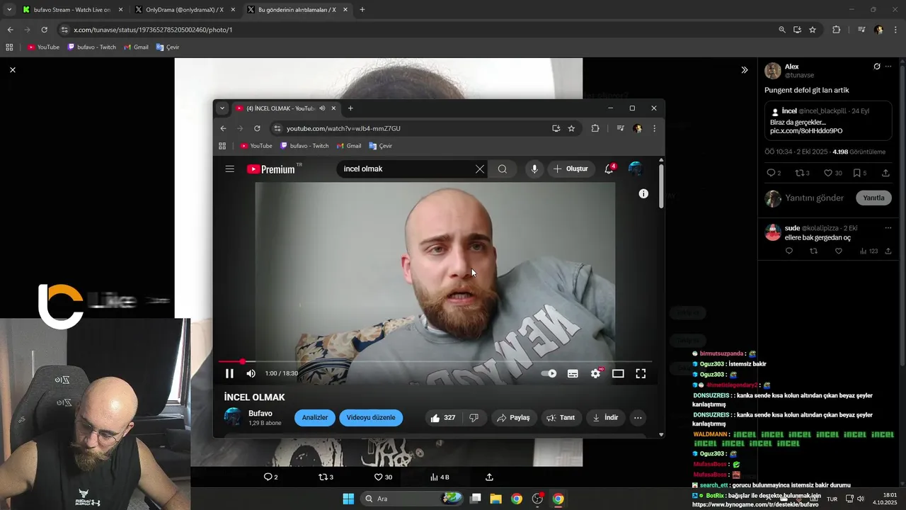Seek on the YouTube video progress bar
Screen dimensions: 906x510
coord(435,362)
